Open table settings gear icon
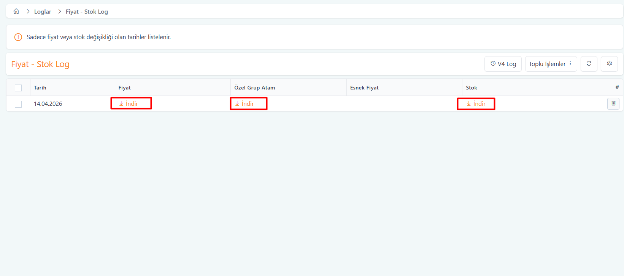Screen dimensions: 624x276 pos(609,64)
